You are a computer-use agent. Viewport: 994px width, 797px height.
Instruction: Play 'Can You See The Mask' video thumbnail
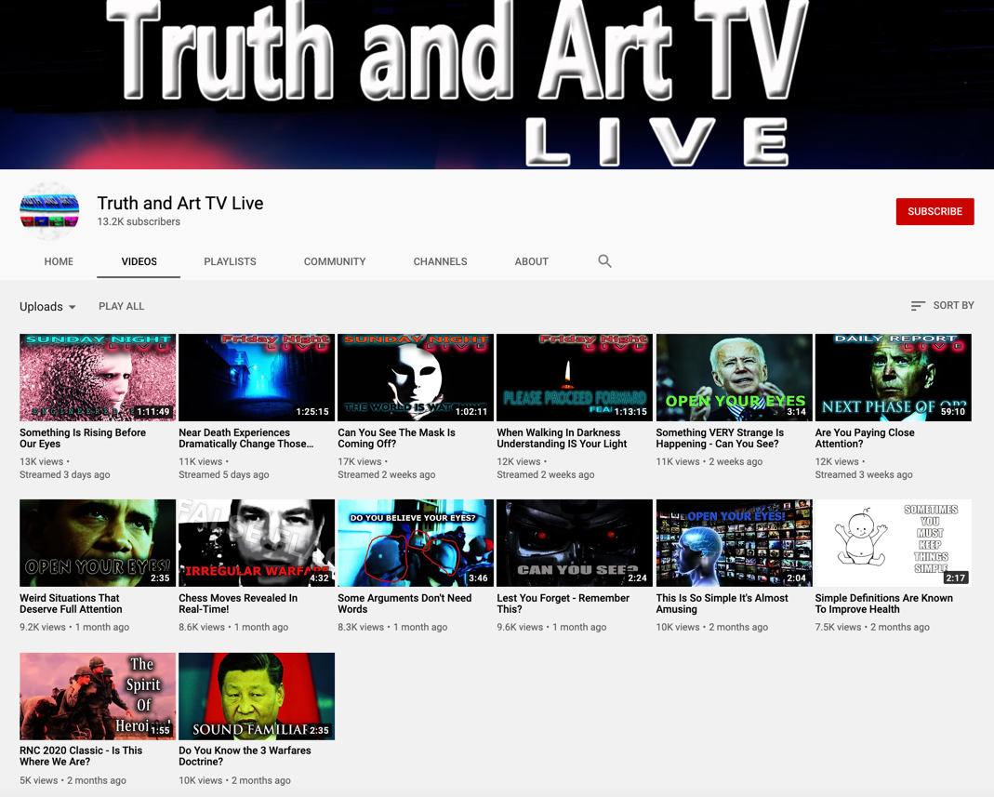click(x=416, y=378)
